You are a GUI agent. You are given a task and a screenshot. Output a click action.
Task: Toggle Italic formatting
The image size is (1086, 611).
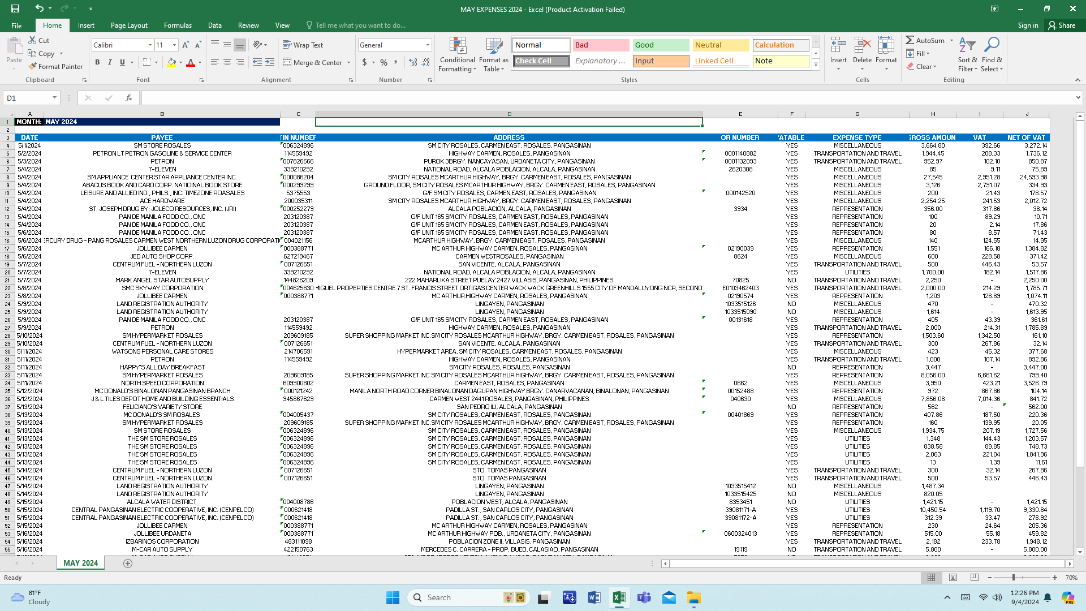point(110,62)
